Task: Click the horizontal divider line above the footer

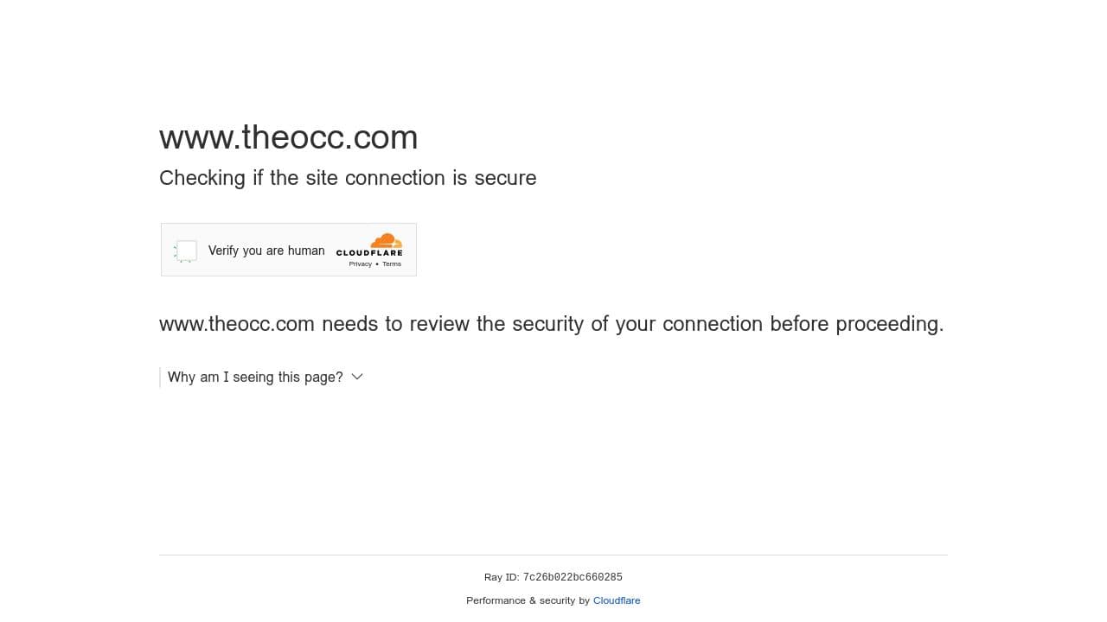Action: [x=553, y=555]
